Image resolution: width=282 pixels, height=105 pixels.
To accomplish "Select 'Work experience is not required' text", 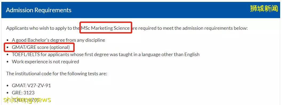I will click(45, 62).
